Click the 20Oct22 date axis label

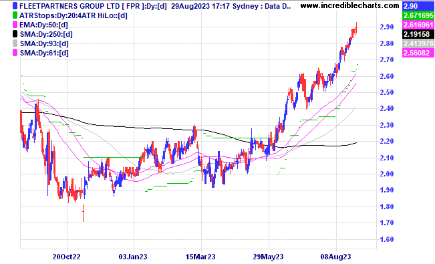[66, 257]
